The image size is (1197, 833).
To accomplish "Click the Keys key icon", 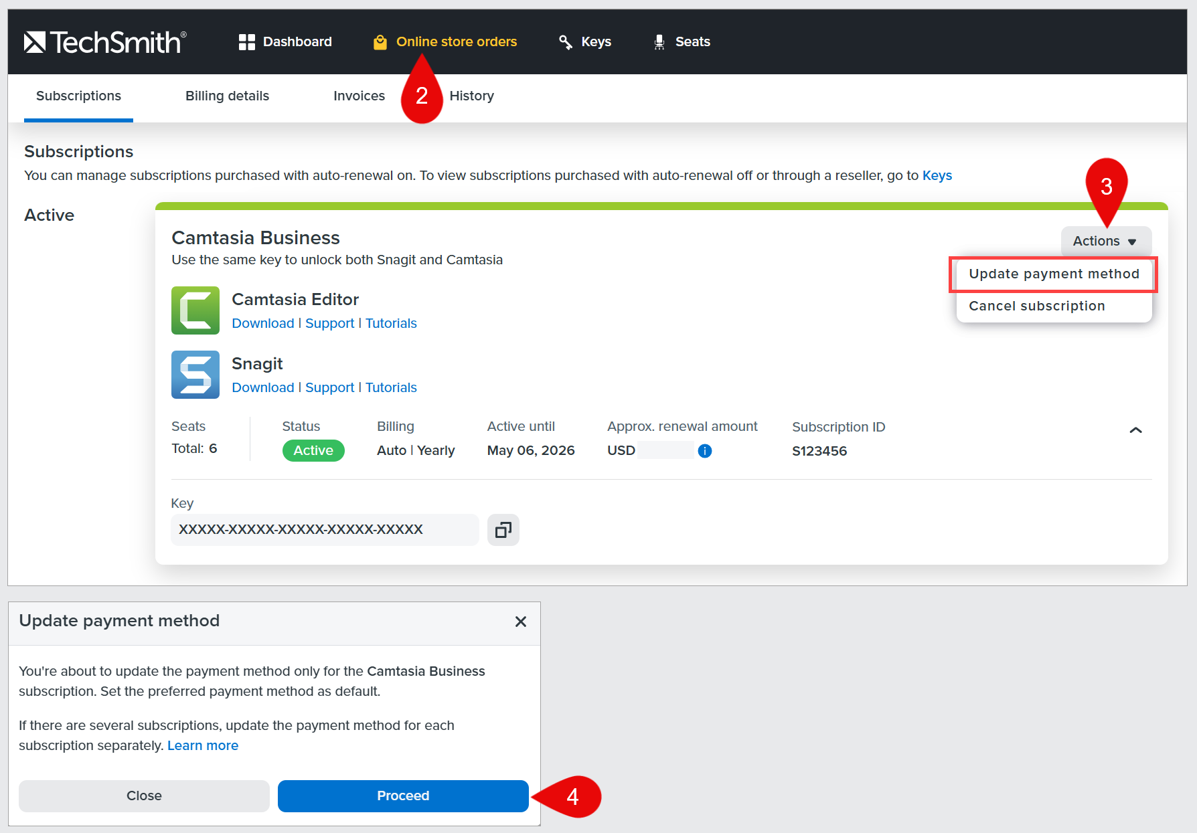I will (566, 42).
